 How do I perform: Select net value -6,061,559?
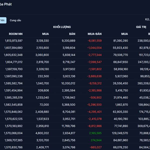tap(95, 41)
